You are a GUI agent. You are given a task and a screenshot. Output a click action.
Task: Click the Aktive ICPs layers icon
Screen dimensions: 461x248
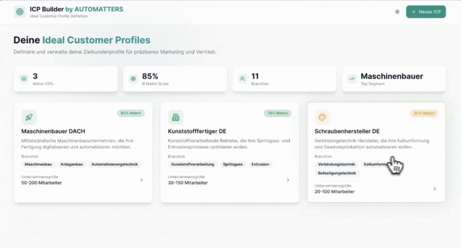click(24, 79)
